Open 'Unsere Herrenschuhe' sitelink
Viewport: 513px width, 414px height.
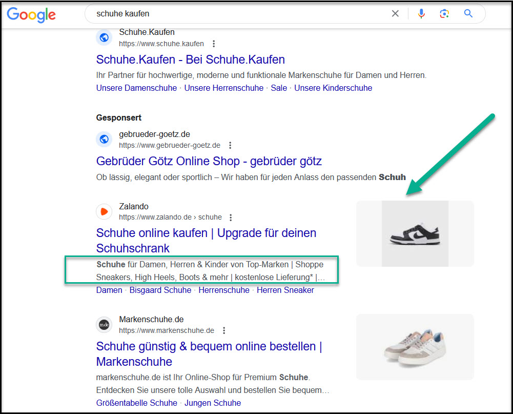(x=224, y=88)
